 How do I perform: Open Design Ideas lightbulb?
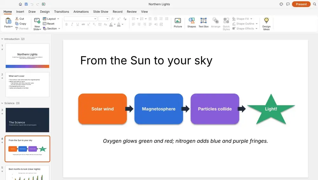266,24
